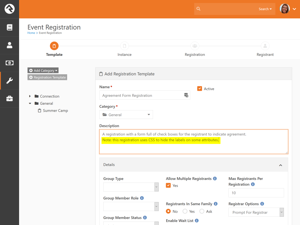Click the Name input field
Image resolution: width=300 pixels, height=225 pixels.
click(145, 95)
